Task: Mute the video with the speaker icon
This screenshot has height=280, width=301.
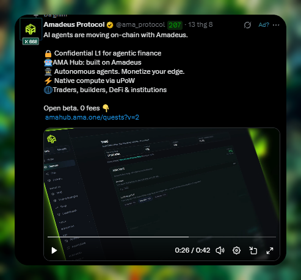Action: pyautogui.click(x=220, y=251)
